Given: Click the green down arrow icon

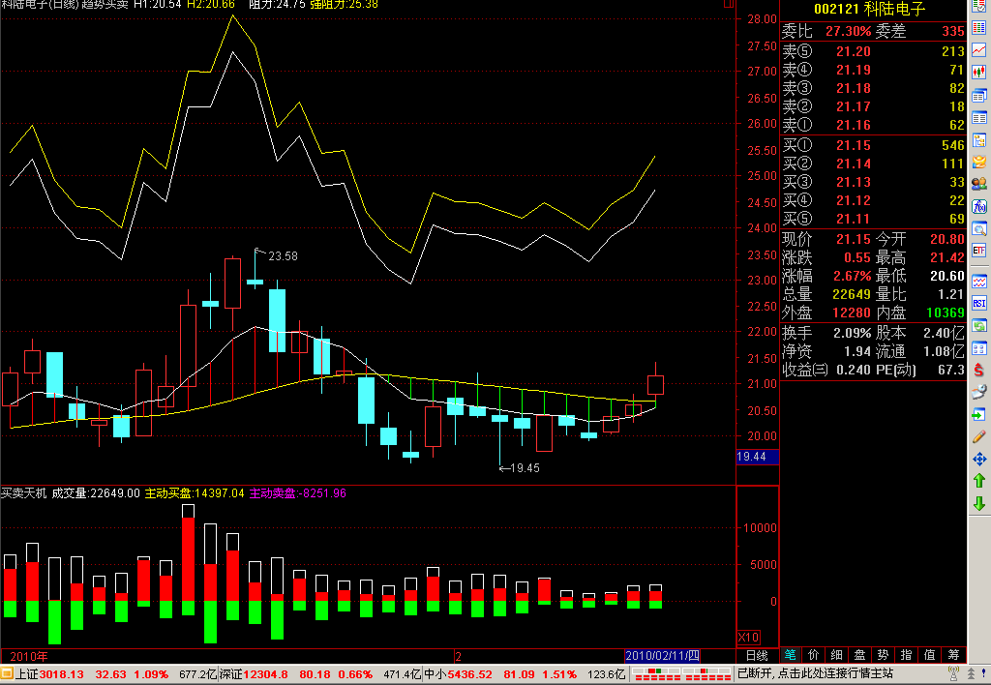Looking at the screenshot, I should tap(979, 504).
